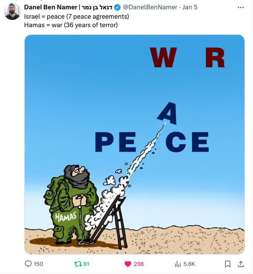
Task: Click the share upload arrow icon
Action: (x=241, y=264)
